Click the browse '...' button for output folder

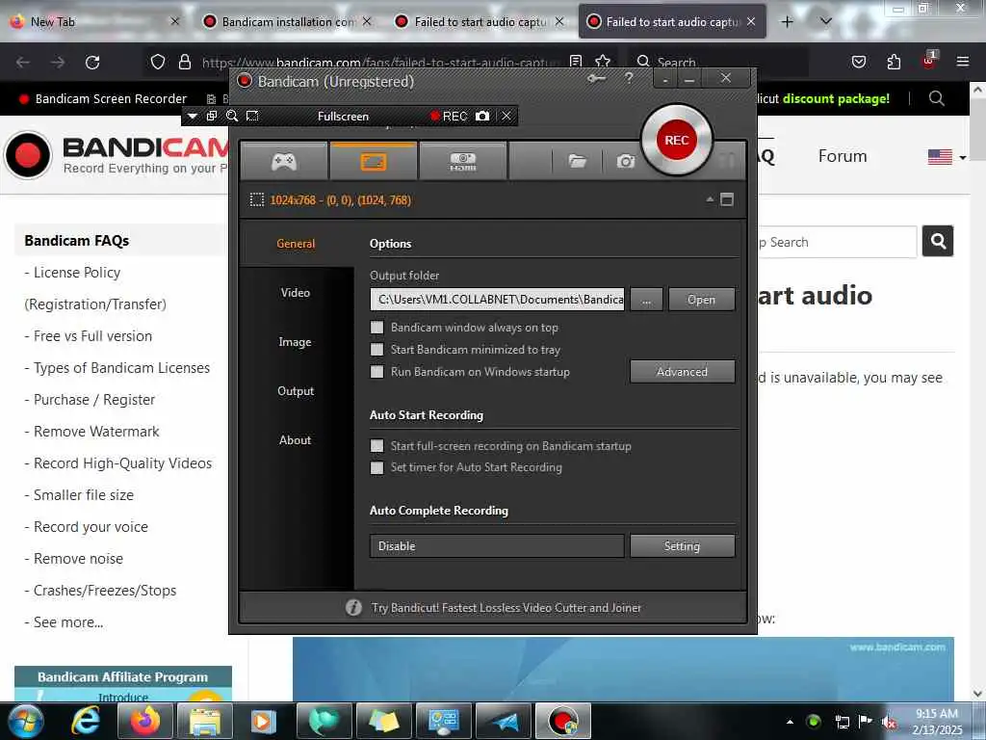(646, 300)
